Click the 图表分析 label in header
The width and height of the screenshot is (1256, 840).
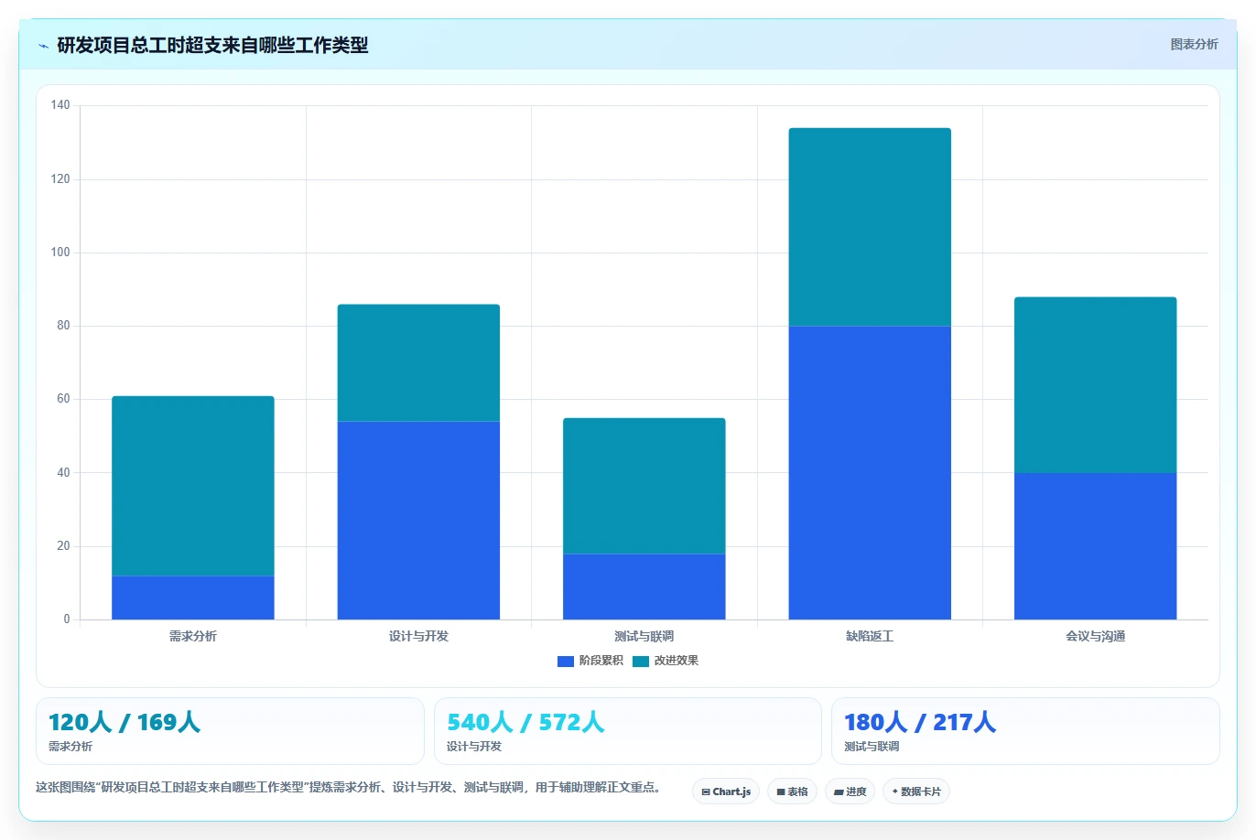[x=1194, y=44]
